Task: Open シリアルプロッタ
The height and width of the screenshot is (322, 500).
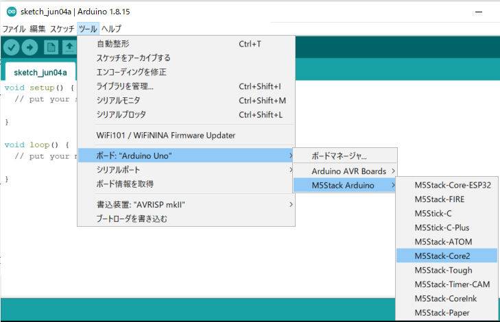Action: click(187, 114)
